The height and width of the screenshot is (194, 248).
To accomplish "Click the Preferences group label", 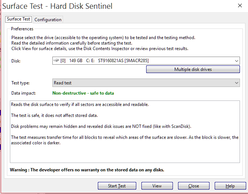I will [22, 29].
